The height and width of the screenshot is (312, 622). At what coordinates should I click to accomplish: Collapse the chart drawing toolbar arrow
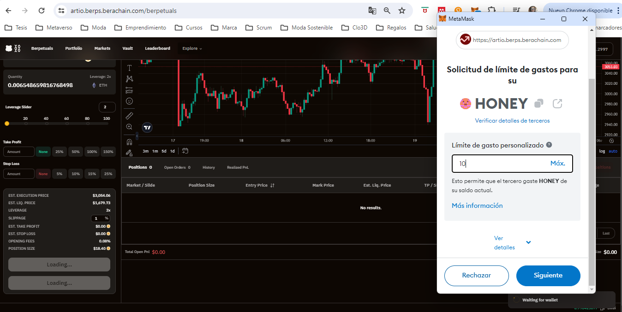click(137, 136)
